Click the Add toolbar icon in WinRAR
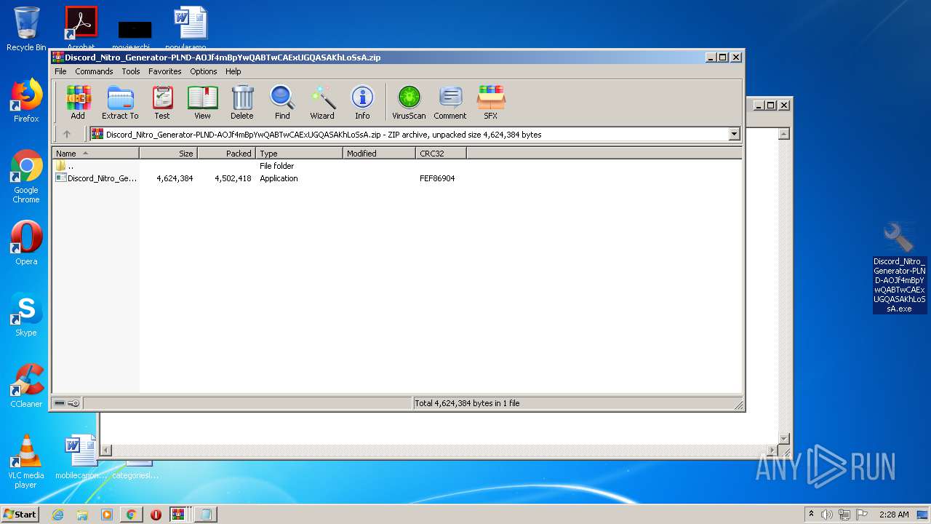Viewport: 931px width, 524px height. (78, 103)
